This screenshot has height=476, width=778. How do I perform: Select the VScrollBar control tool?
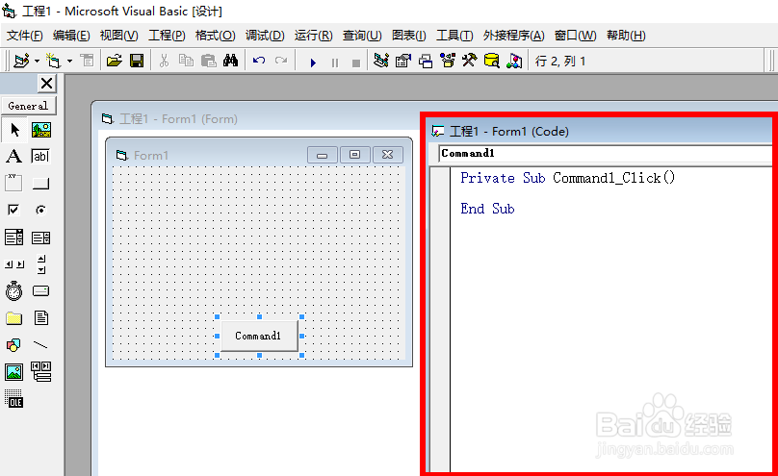[x=41, y=264]
